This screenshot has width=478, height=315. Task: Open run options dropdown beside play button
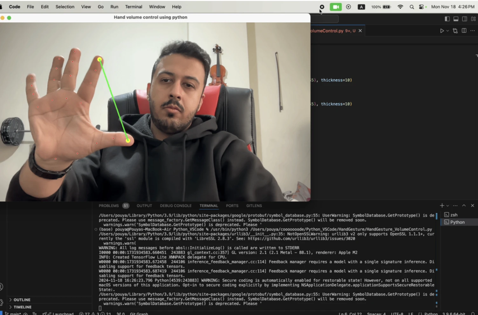[447, 31]
